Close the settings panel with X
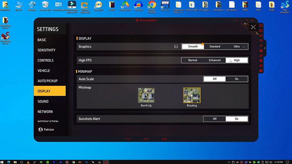Viewport: 292px width, 164px height. [253, 27]
